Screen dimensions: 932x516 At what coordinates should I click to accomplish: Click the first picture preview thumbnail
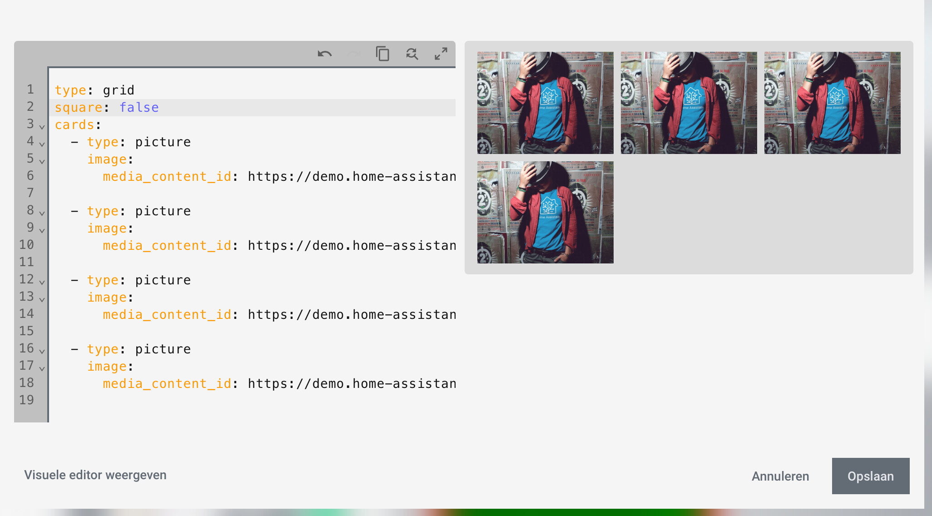pos(545,103)
